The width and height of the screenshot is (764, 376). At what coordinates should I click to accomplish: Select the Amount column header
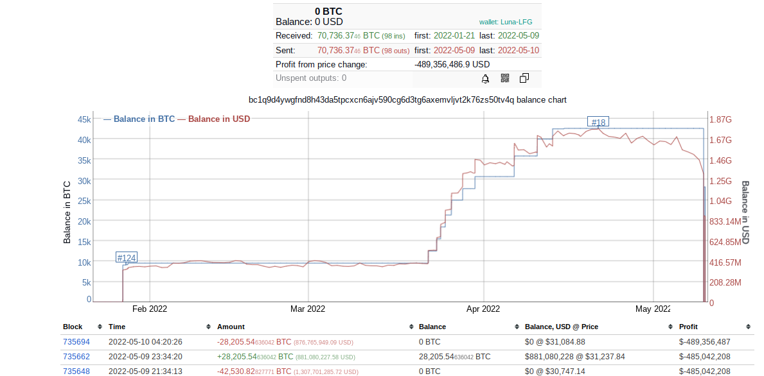click(231, 327)
